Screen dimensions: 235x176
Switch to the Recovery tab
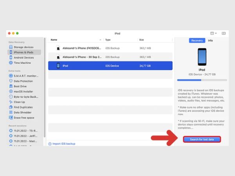coord(197,40)
